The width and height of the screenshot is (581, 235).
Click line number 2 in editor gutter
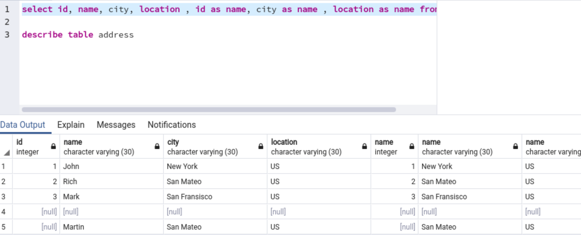[x=7, y=22]
